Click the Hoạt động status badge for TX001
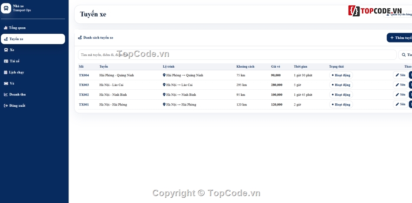This screenshot has height=203, width=412. point(341,105)
